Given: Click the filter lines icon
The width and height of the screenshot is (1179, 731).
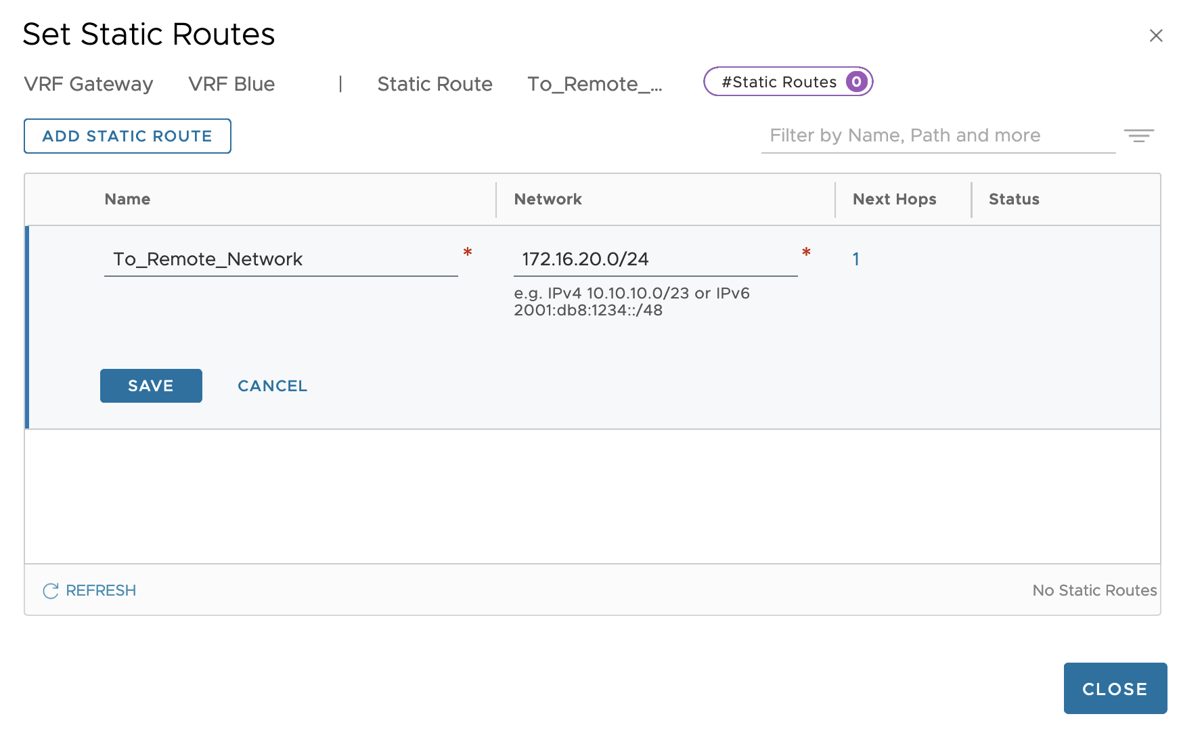Looking at the screenshot, I should pos(1138,136).
